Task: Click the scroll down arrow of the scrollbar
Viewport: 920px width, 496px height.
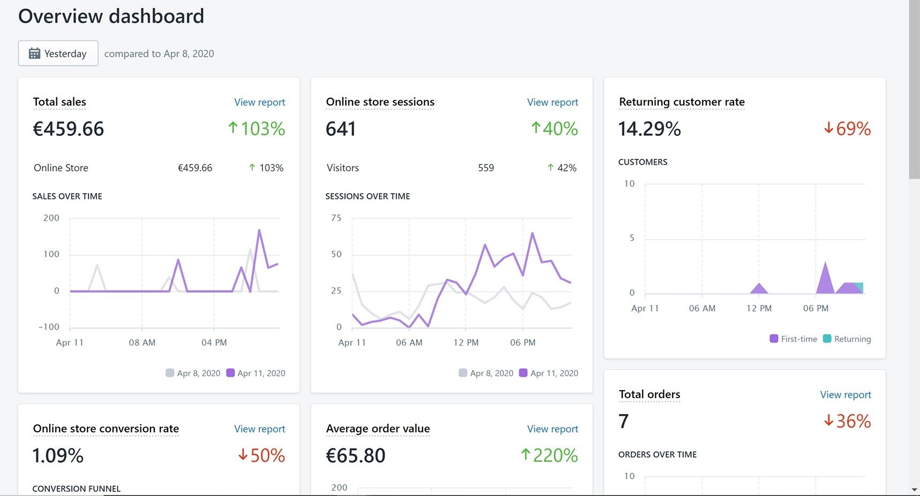Action: click(x=914, y=490)
